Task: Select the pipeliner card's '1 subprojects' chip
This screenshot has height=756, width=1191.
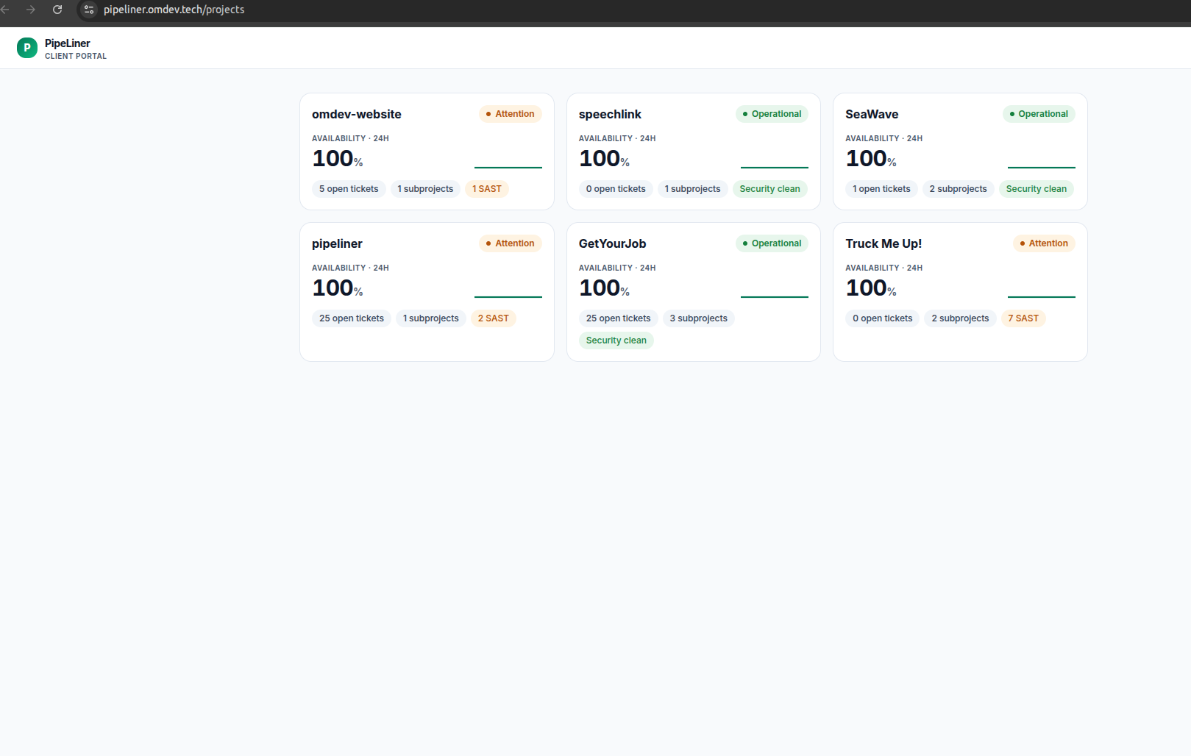Action: (x=430, y=318)
